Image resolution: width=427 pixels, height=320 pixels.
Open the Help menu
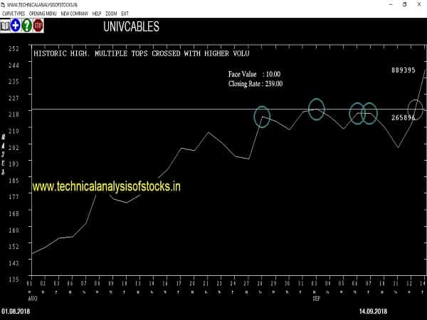click(x=97, y=14)
